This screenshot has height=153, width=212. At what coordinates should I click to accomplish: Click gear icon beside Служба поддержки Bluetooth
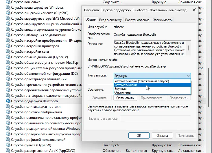point(8,101)
